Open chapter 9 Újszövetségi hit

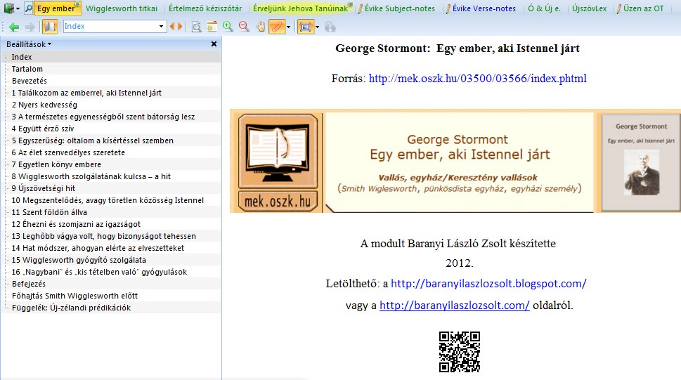click(x=44, y=188)
